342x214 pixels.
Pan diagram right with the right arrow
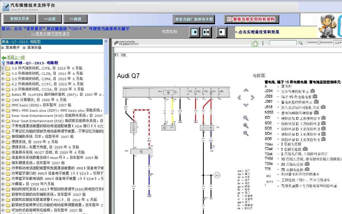click(x=253, y=98)
